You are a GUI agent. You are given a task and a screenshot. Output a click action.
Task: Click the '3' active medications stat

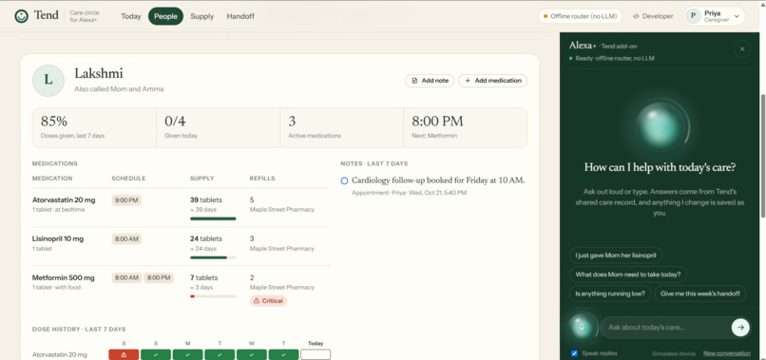(x=292, y=122)
